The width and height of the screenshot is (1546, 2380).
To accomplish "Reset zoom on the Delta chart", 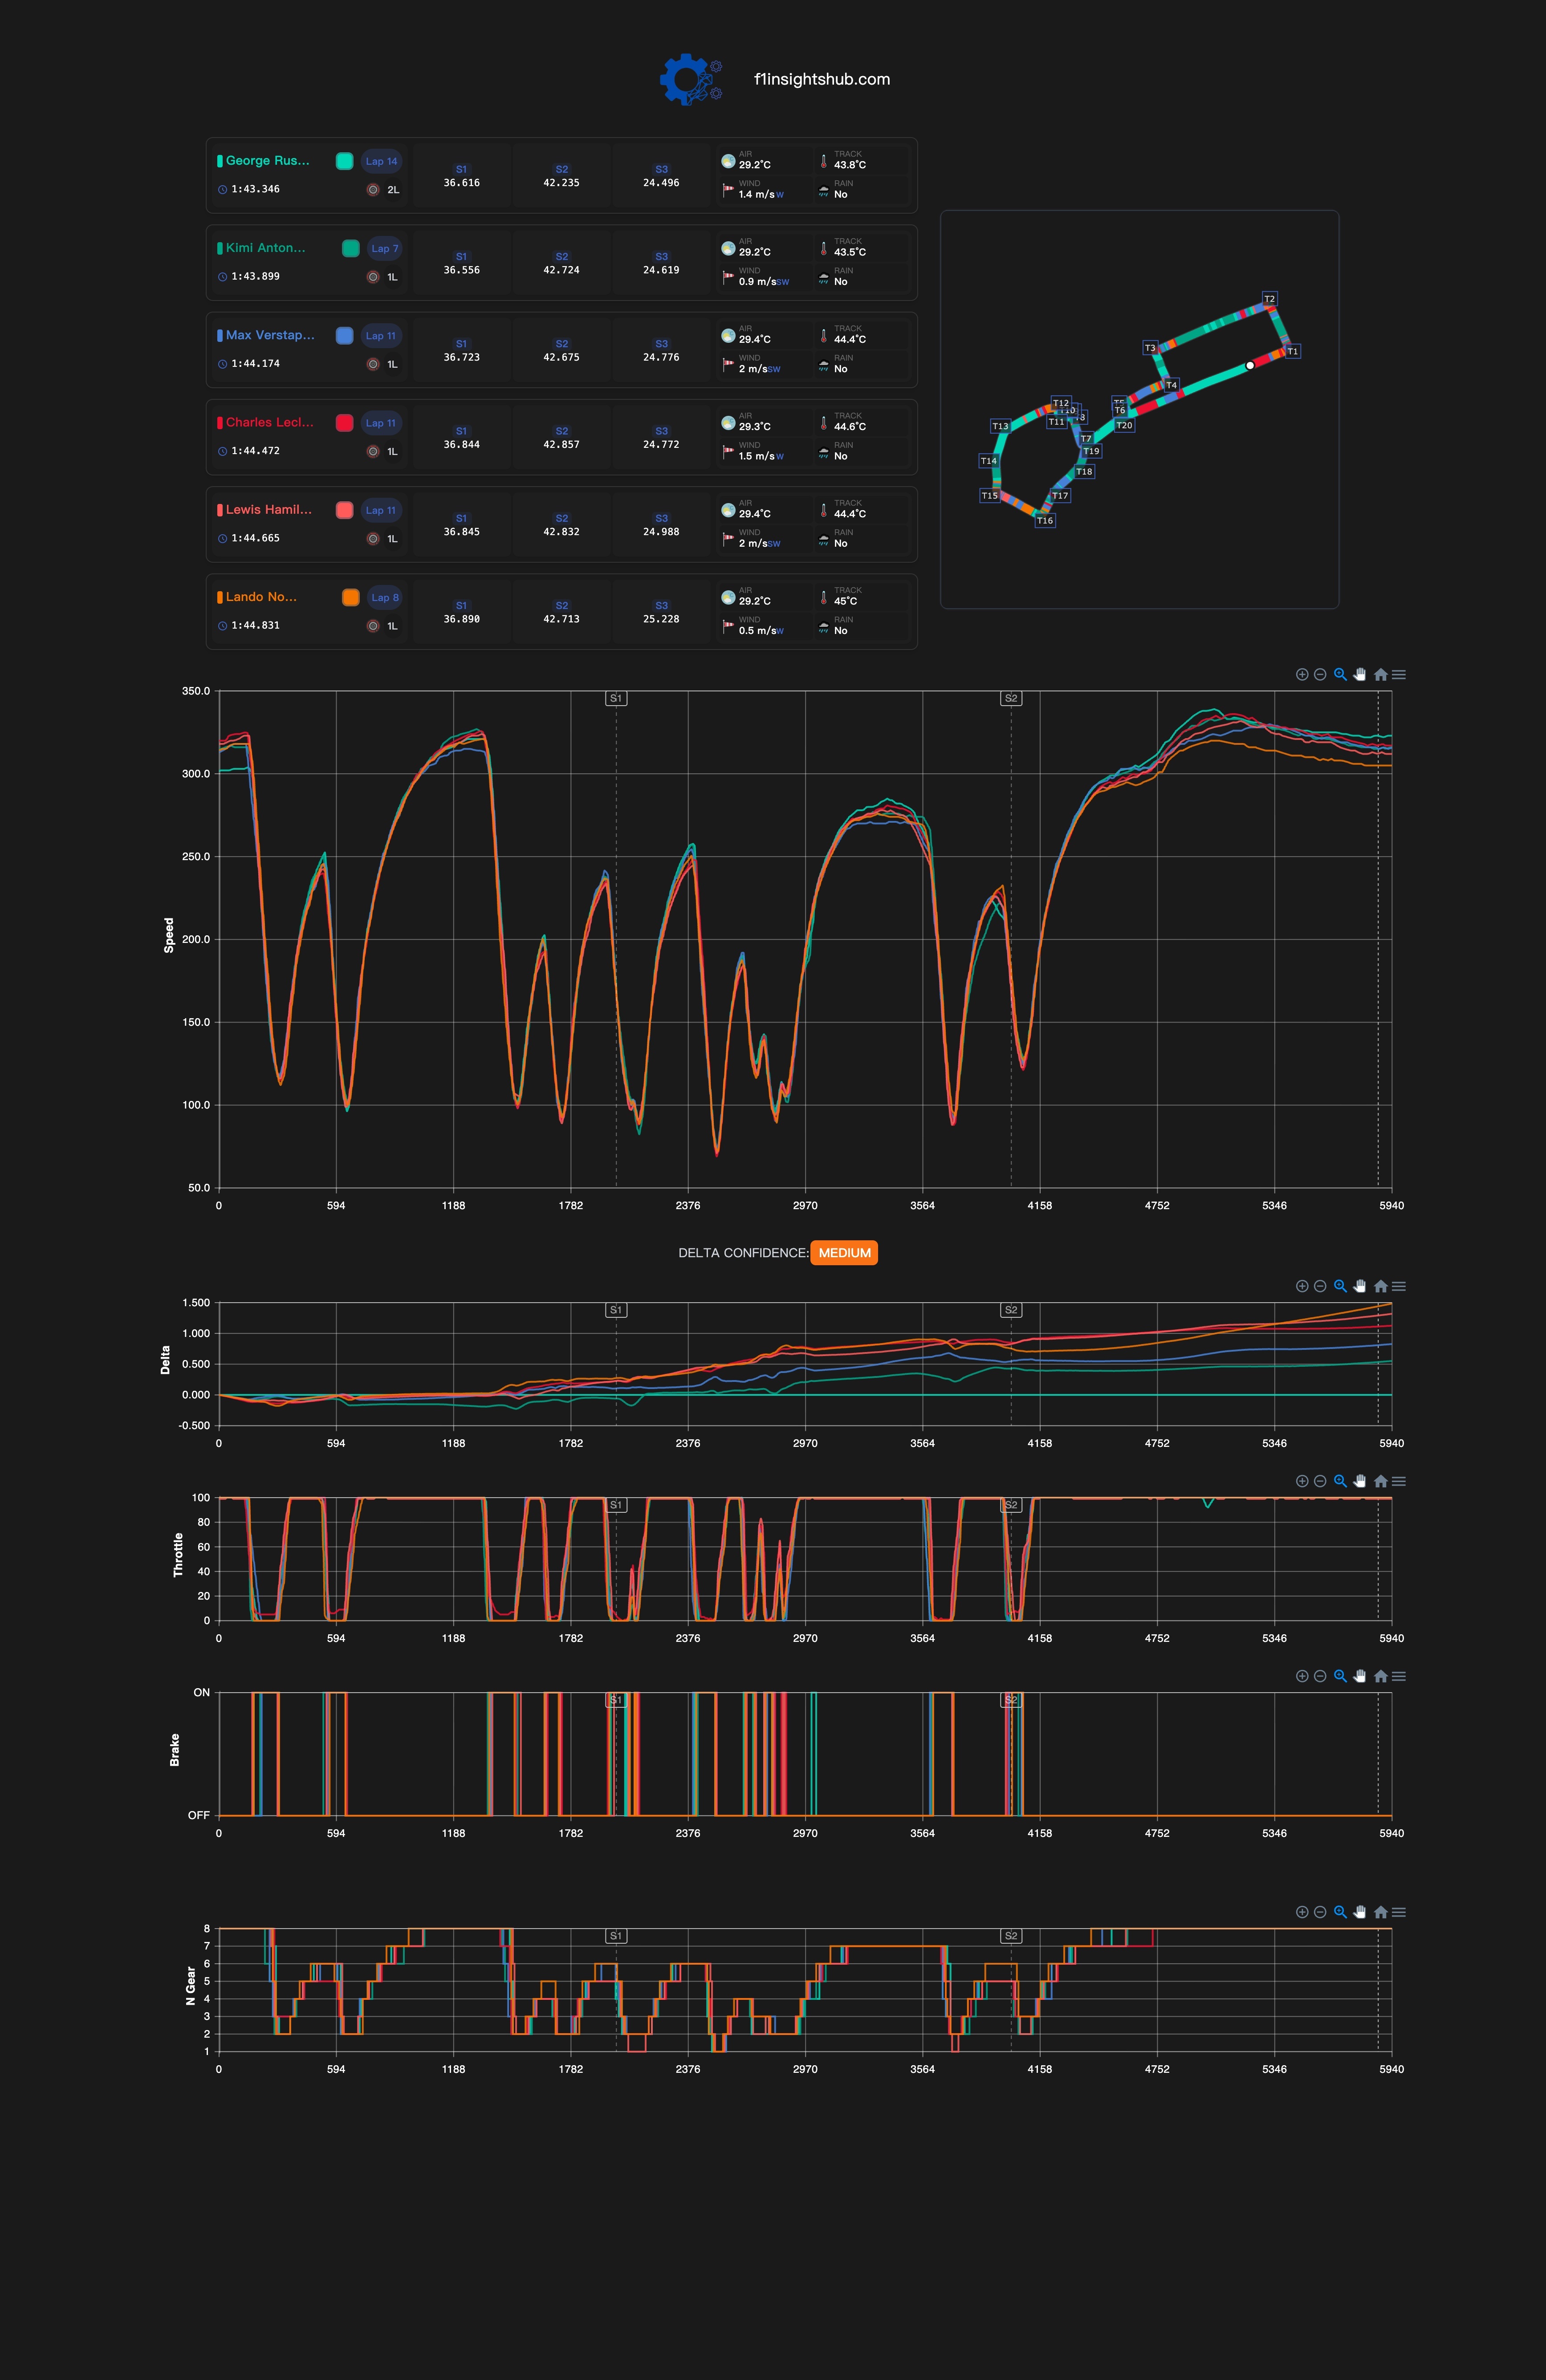I will 1381,1286.
